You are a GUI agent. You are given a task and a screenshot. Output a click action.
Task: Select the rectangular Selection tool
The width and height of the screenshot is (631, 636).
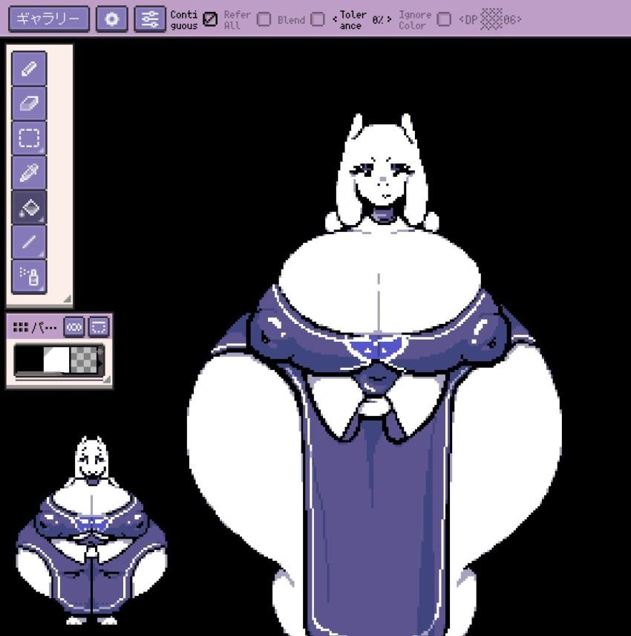pyautogui.click(x=29, y=138)
